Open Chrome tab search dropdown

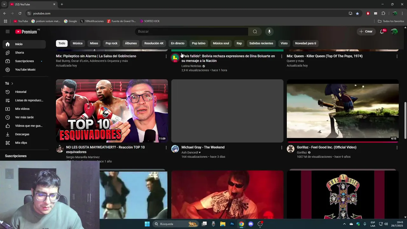click(x=4, y=4)
